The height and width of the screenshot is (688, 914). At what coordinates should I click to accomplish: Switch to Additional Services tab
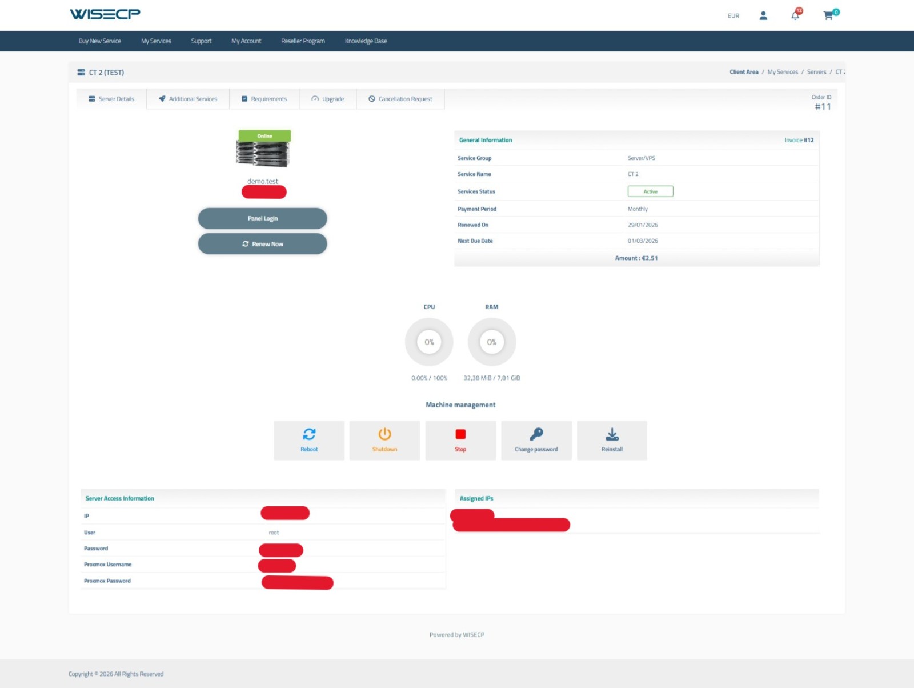(x=188, y=99)
